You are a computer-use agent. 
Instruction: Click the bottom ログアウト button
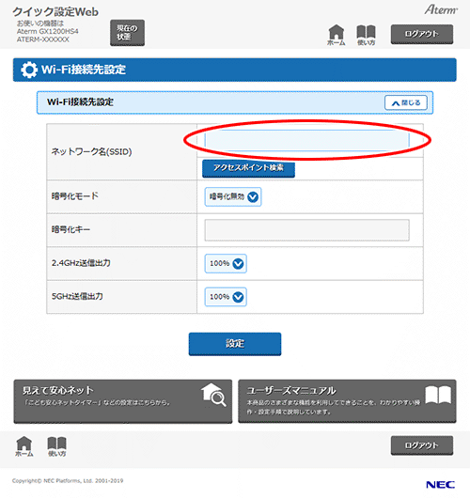(422, 445)
